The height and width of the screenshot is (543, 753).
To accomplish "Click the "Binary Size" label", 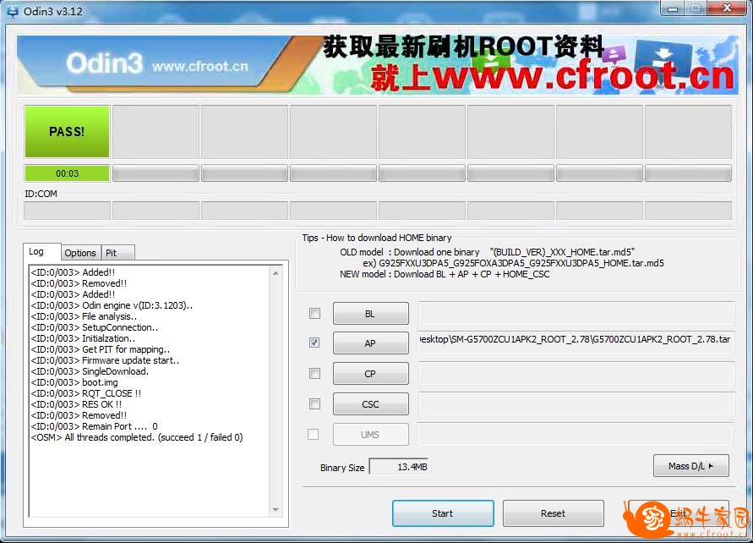I will 342,468.
